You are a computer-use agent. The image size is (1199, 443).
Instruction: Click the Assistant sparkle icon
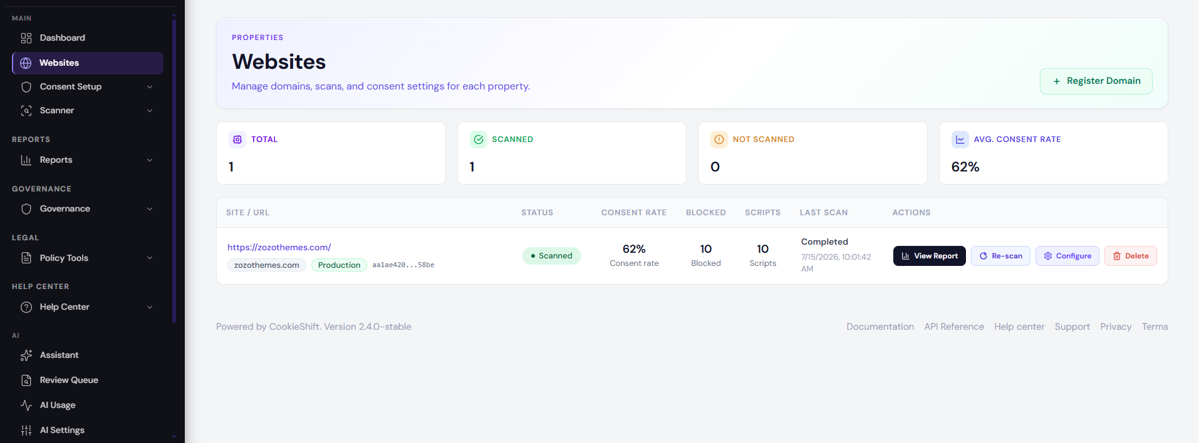pyautogui.click(x=26, y=355)
